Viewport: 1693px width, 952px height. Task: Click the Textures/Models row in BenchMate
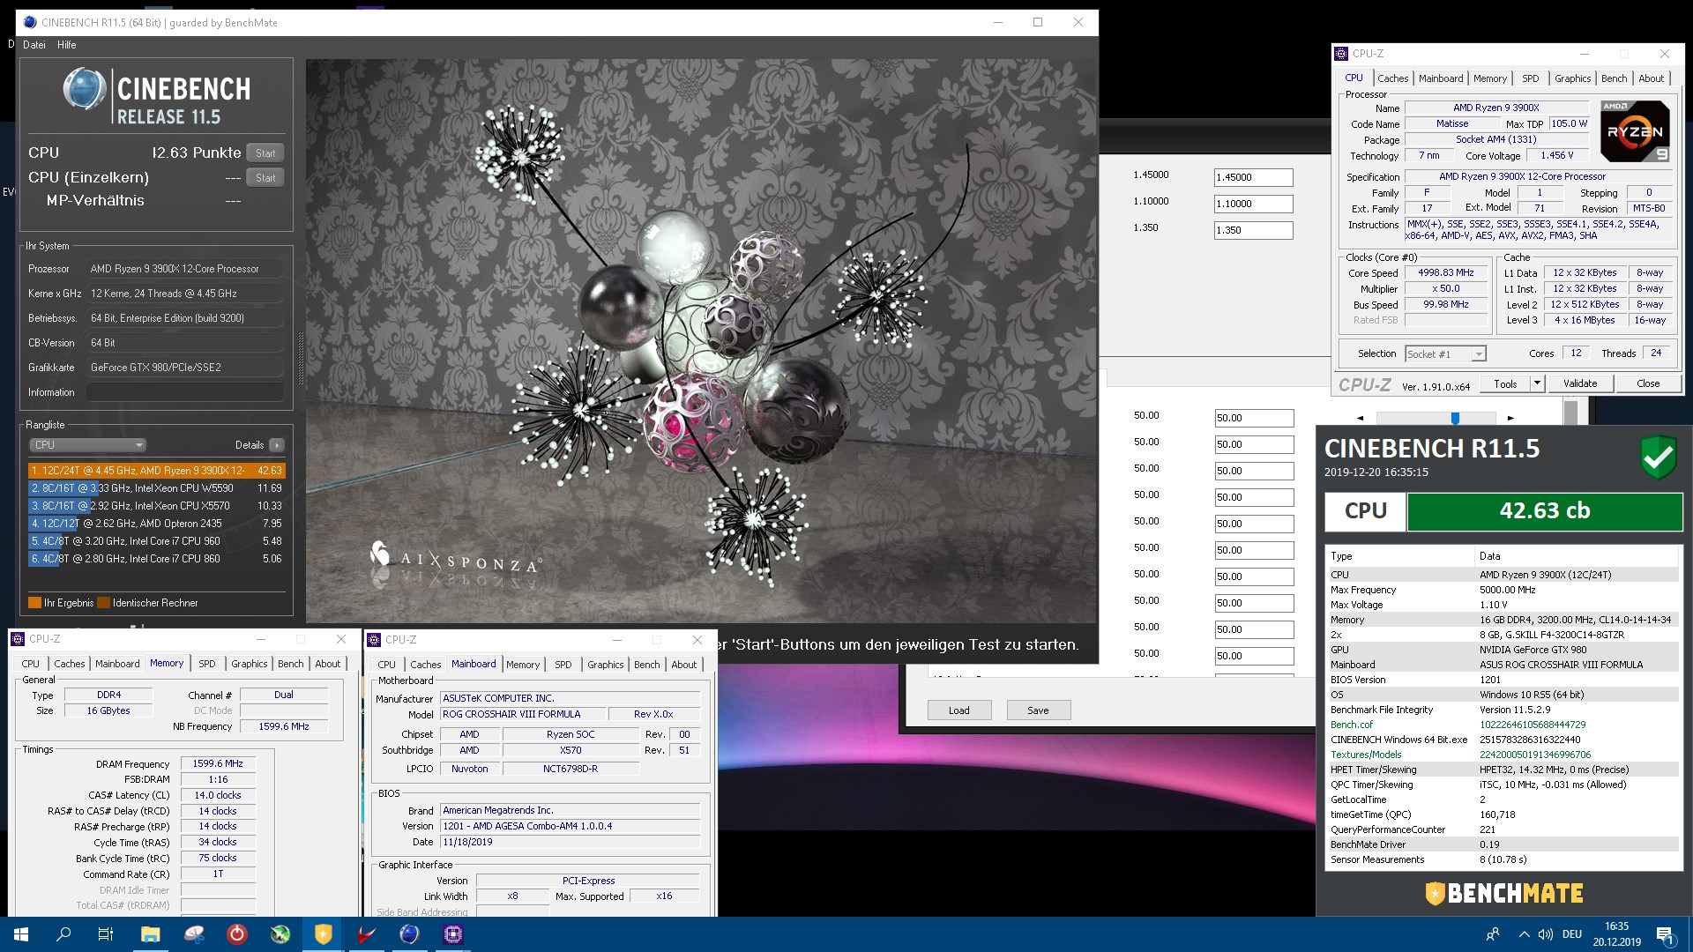pos(1503,755)
